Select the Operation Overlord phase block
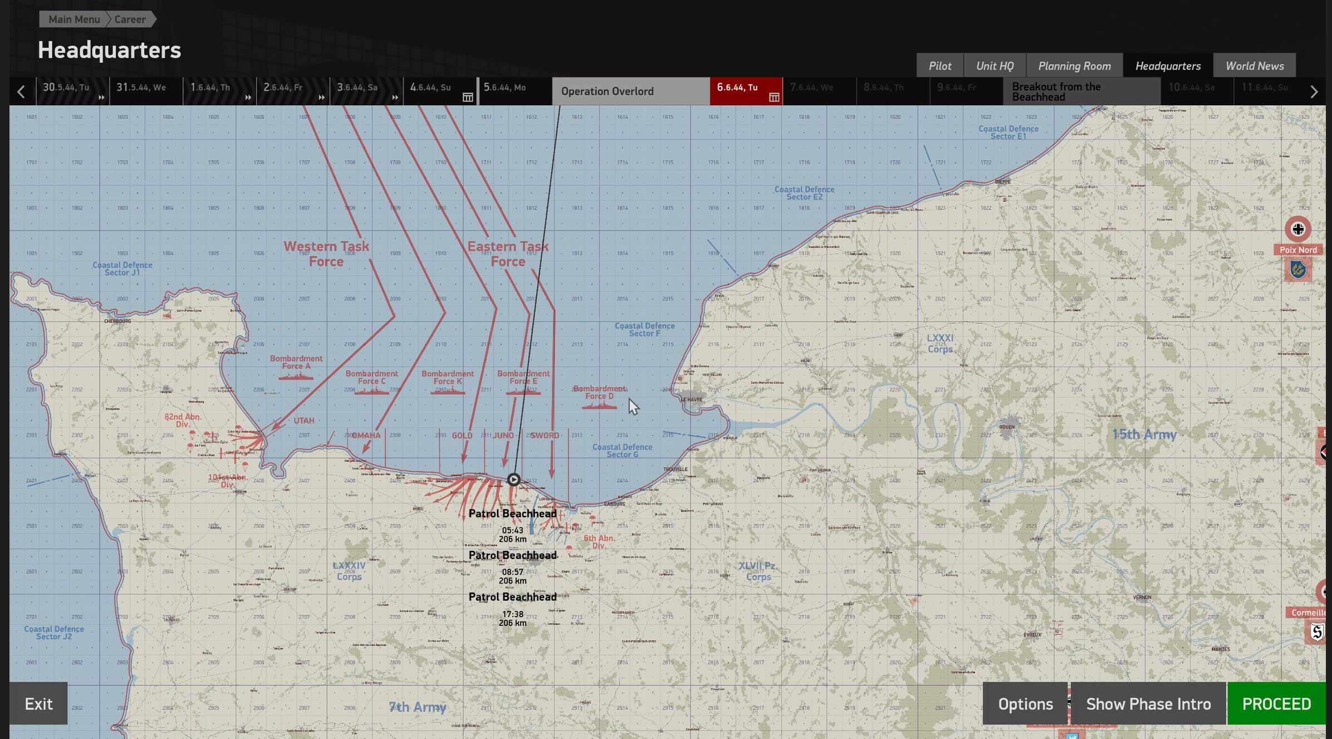Screen dimensions: 1332x739 630,91
